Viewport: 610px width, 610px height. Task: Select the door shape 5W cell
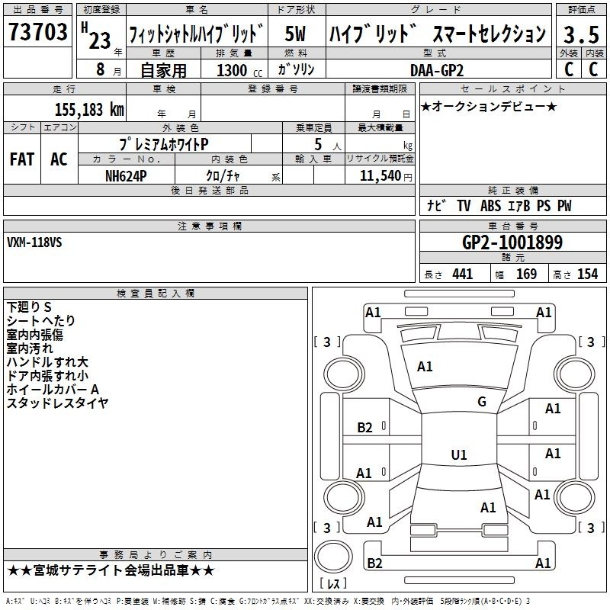coord(295,34)
